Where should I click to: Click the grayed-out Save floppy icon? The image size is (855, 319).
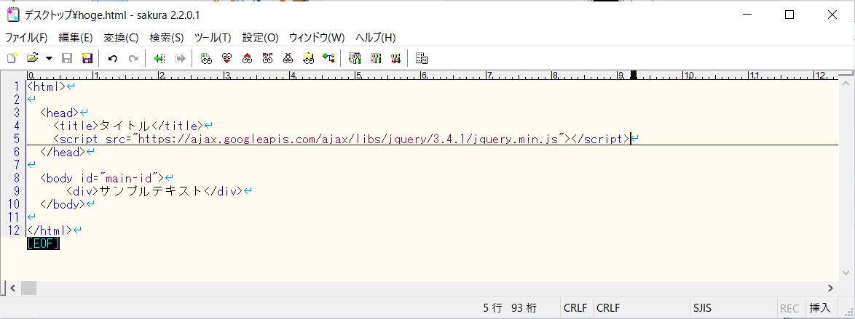pos(67,57)
